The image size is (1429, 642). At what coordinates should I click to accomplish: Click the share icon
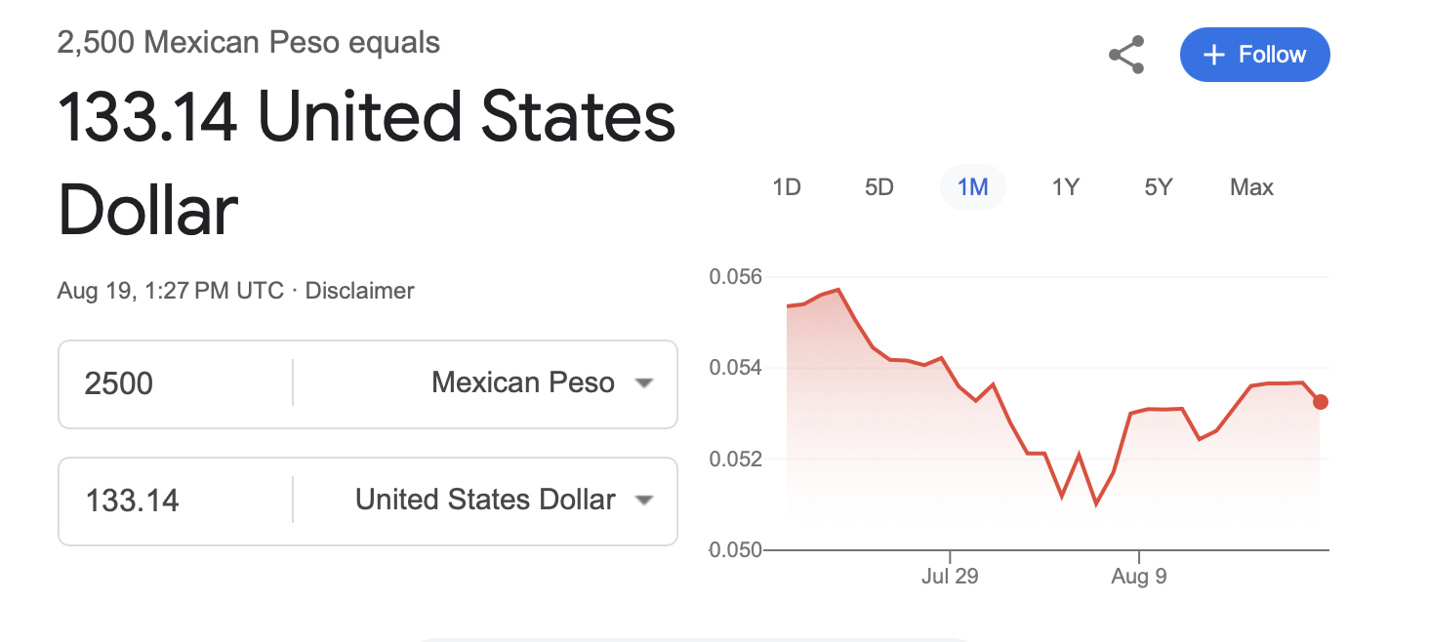(1126, 56)
